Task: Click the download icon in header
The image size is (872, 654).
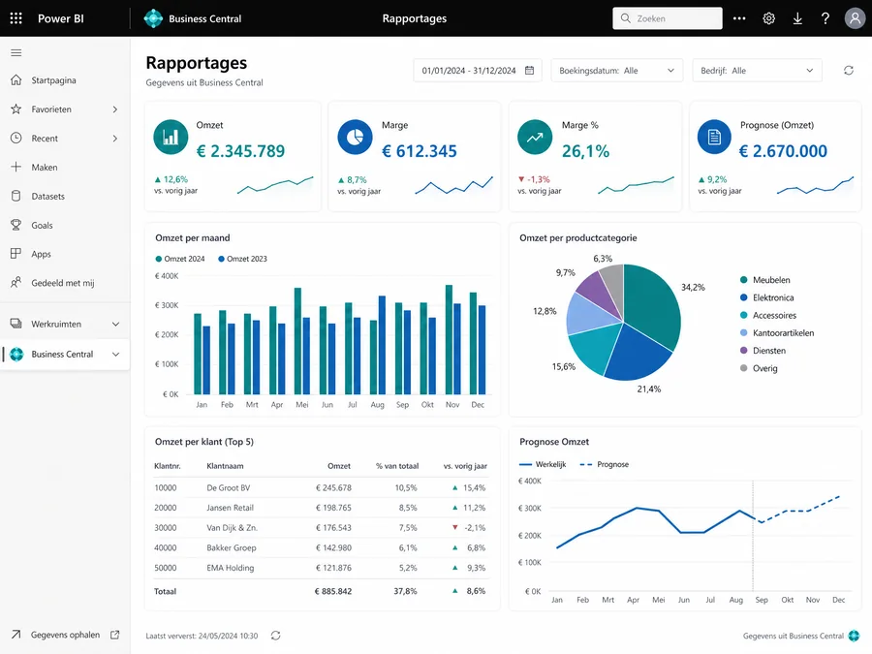Action: (797, 18)
